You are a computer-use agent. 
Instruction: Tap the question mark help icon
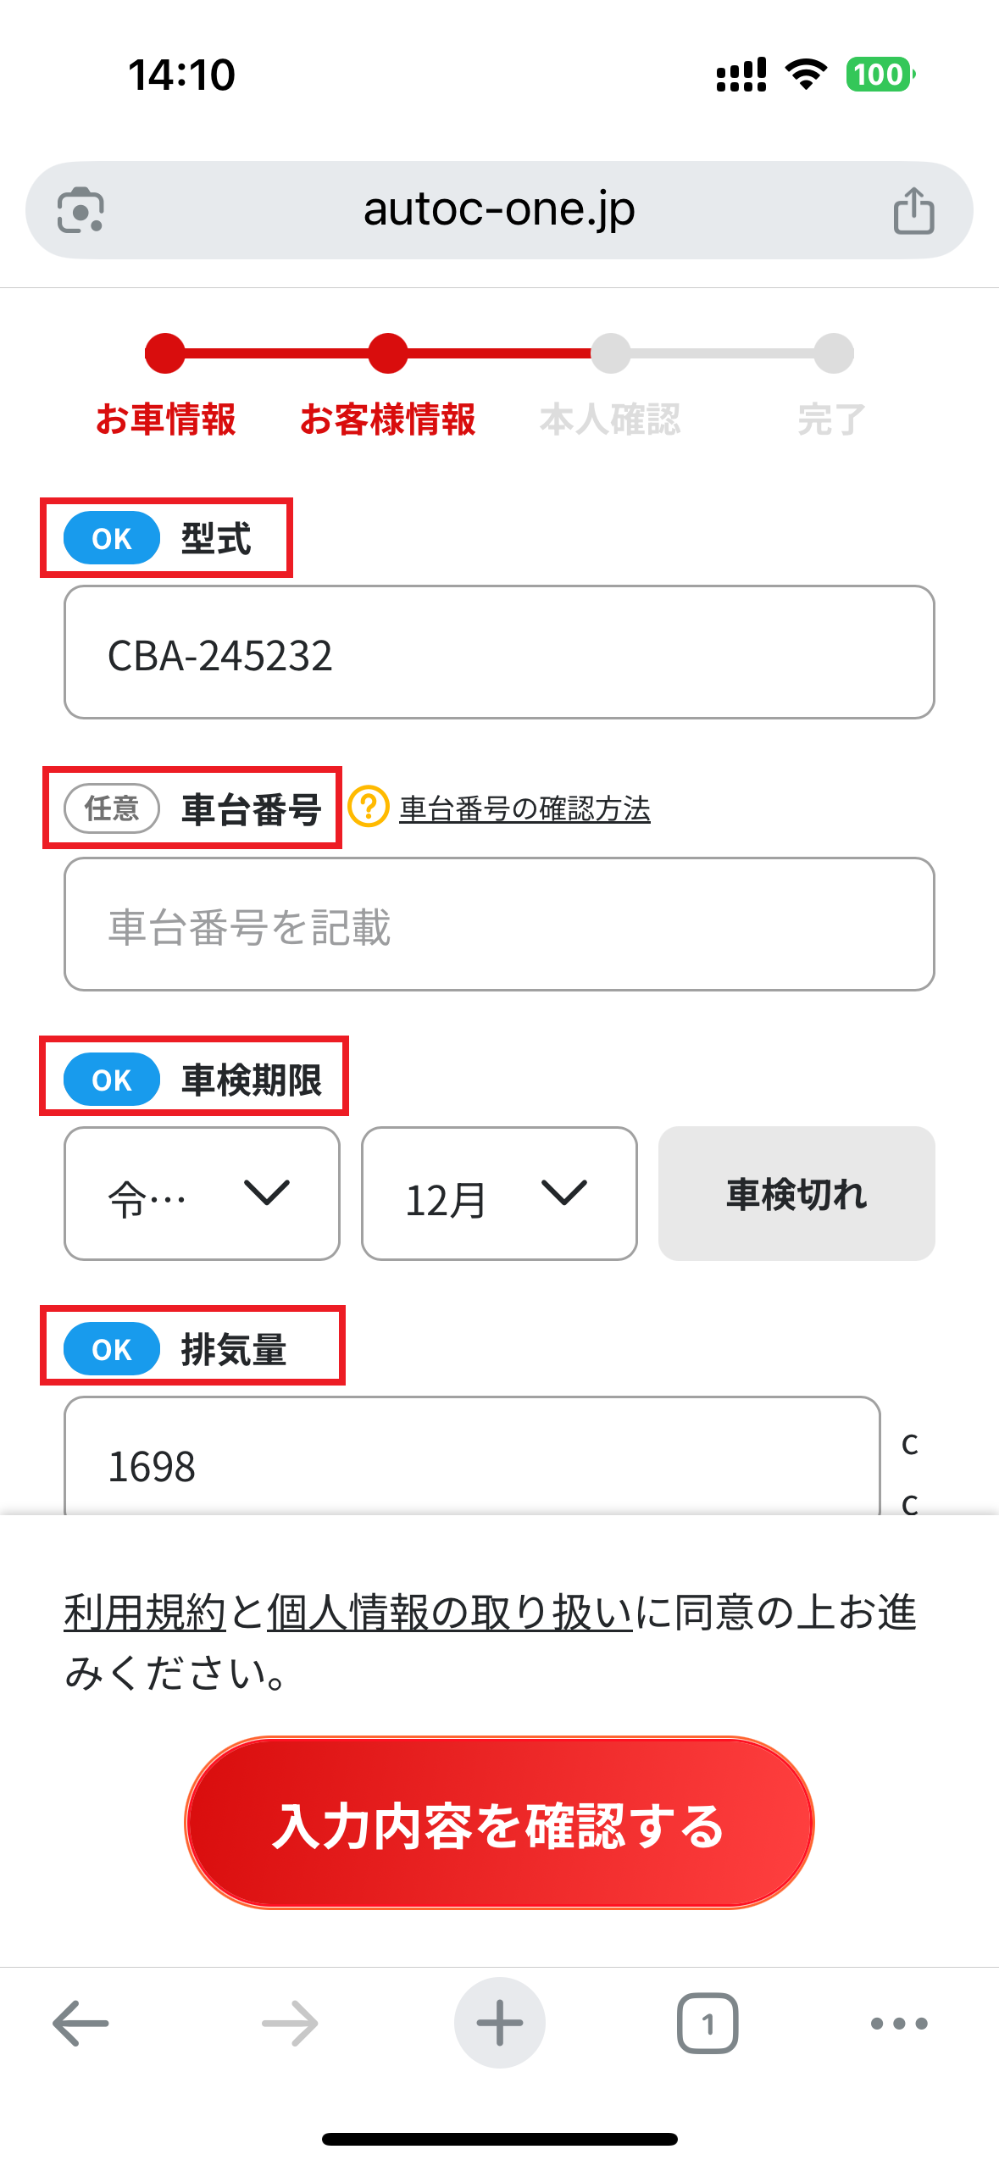[369, 807]
